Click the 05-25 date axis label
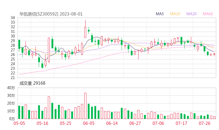Viewport: 219px width, 130px height. click(x=65, y=123)
